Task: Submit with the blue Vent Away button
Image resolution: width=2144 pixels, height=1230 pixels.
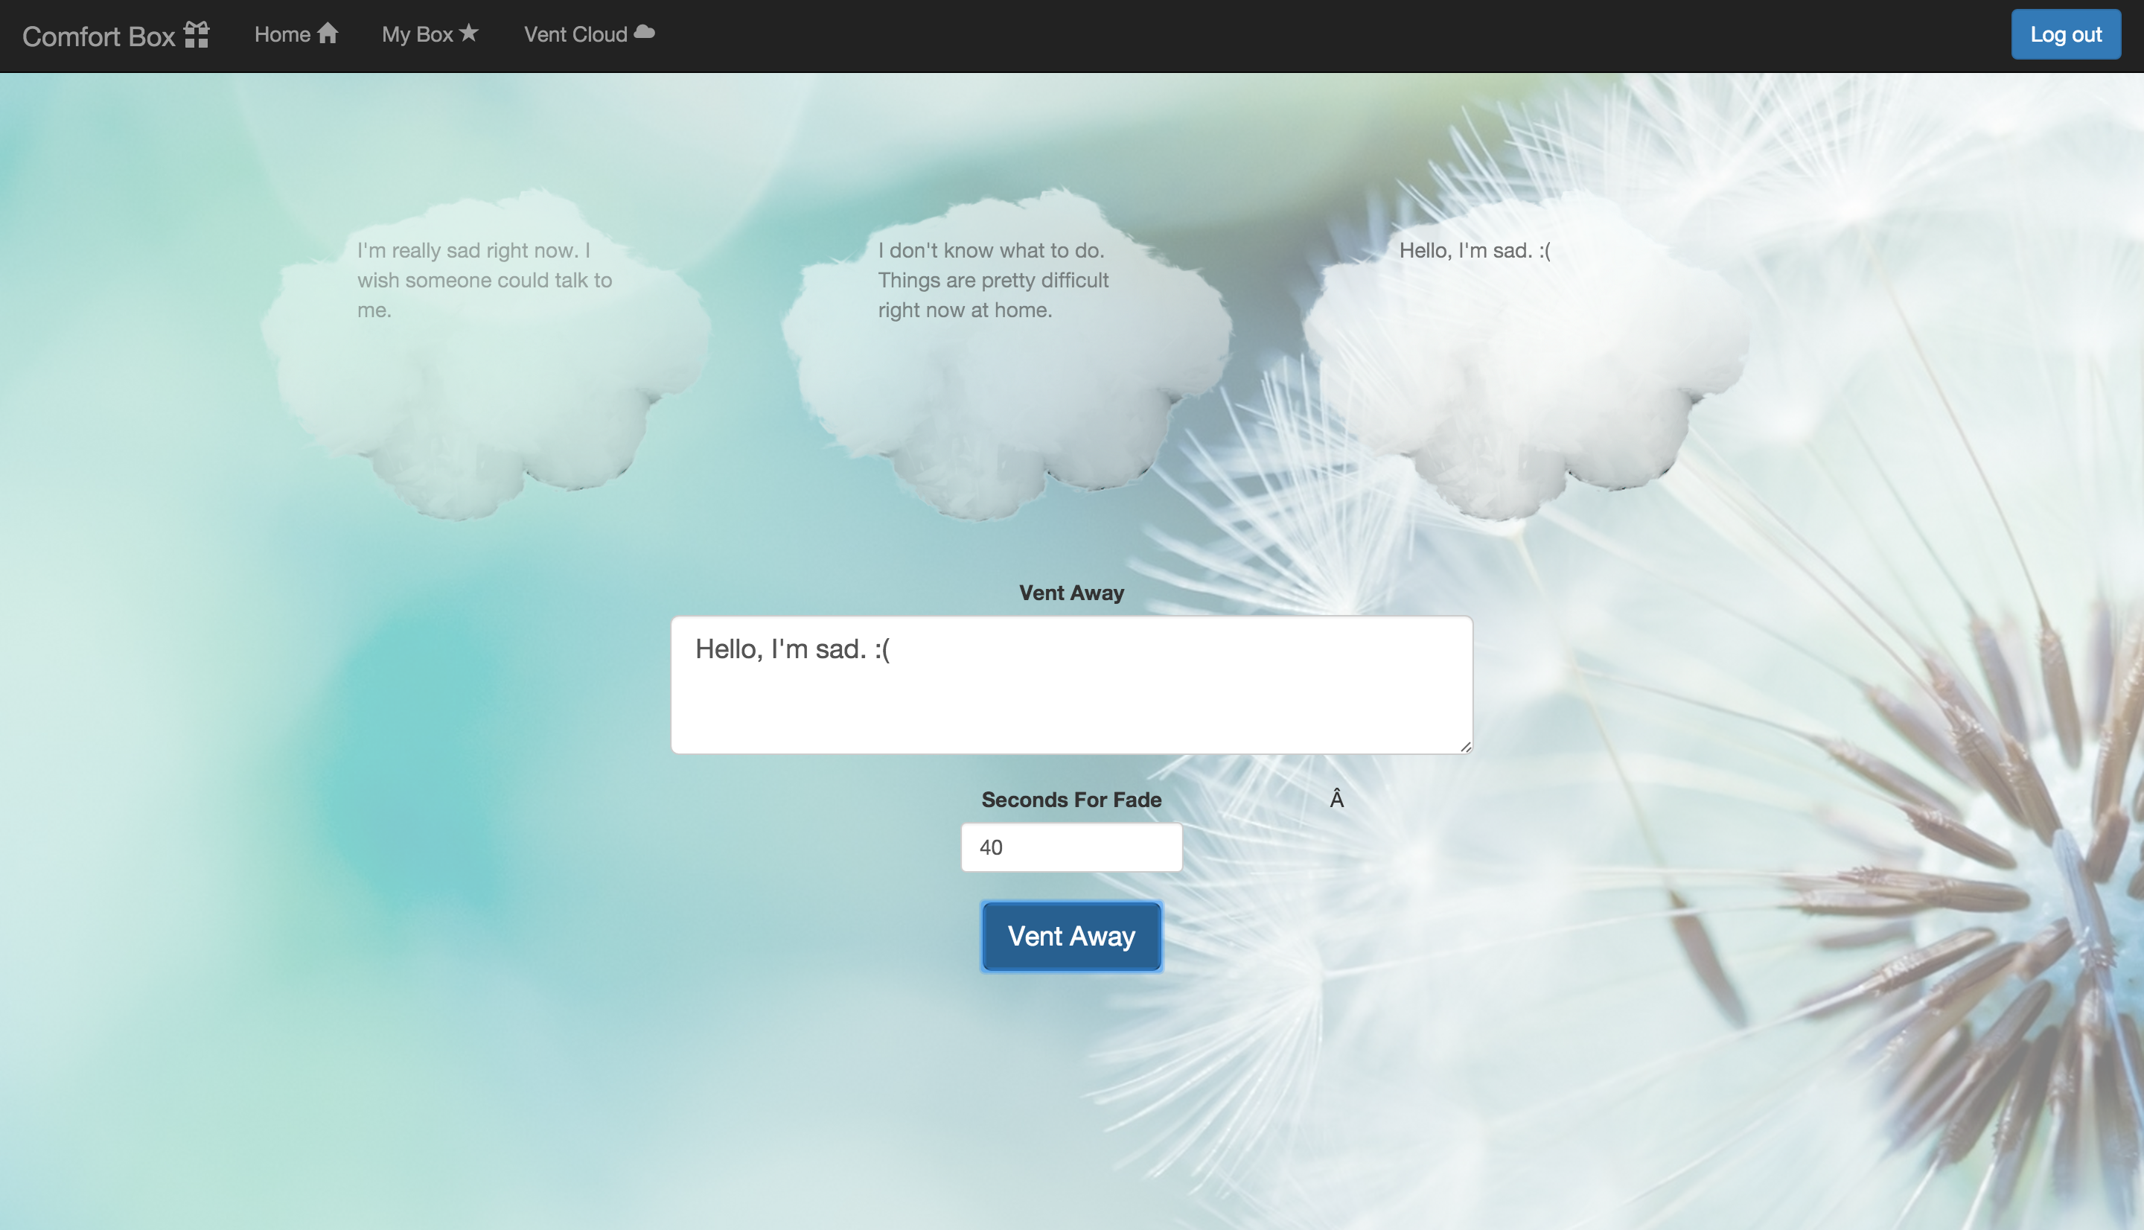Action: coord(1071,936)
